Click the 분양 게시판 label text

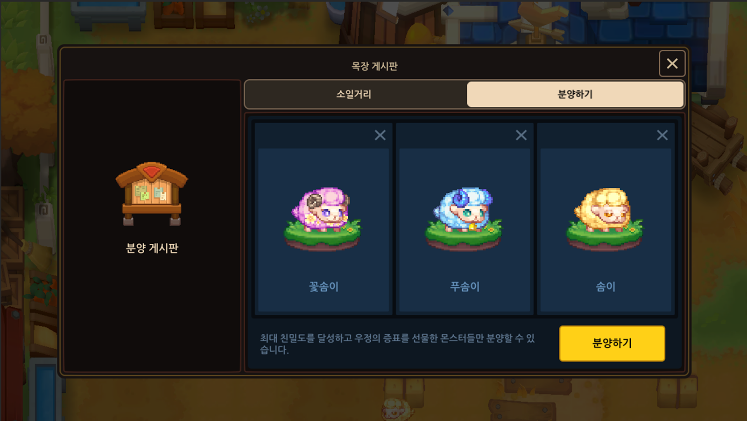coord(152,248)
